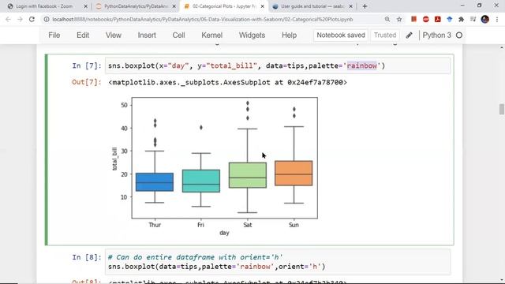Click the kernel idle circle indicator
505x284 pixels.
click(459, 35)
